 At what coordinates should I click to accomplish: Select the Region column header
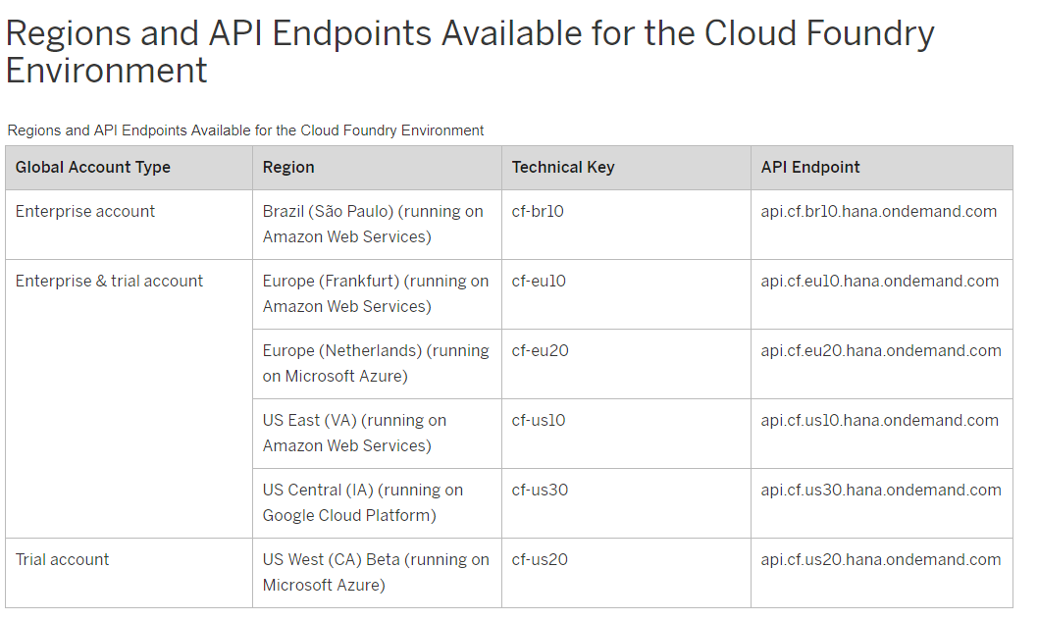(x=288, y=167)
